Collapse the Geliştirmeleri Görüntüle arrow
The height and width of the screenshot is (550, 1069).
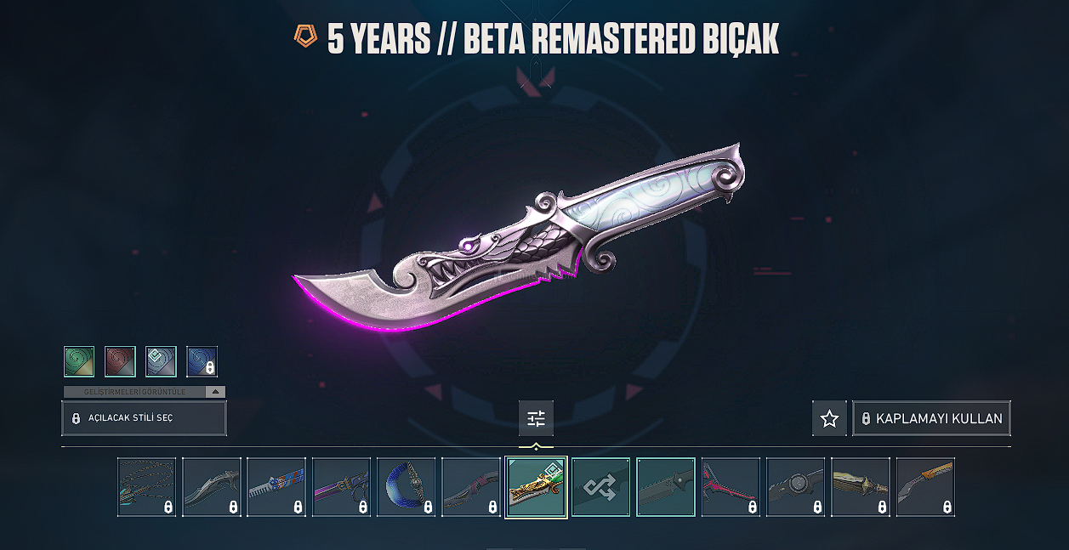pyautogui.click(x=216, y=392)
